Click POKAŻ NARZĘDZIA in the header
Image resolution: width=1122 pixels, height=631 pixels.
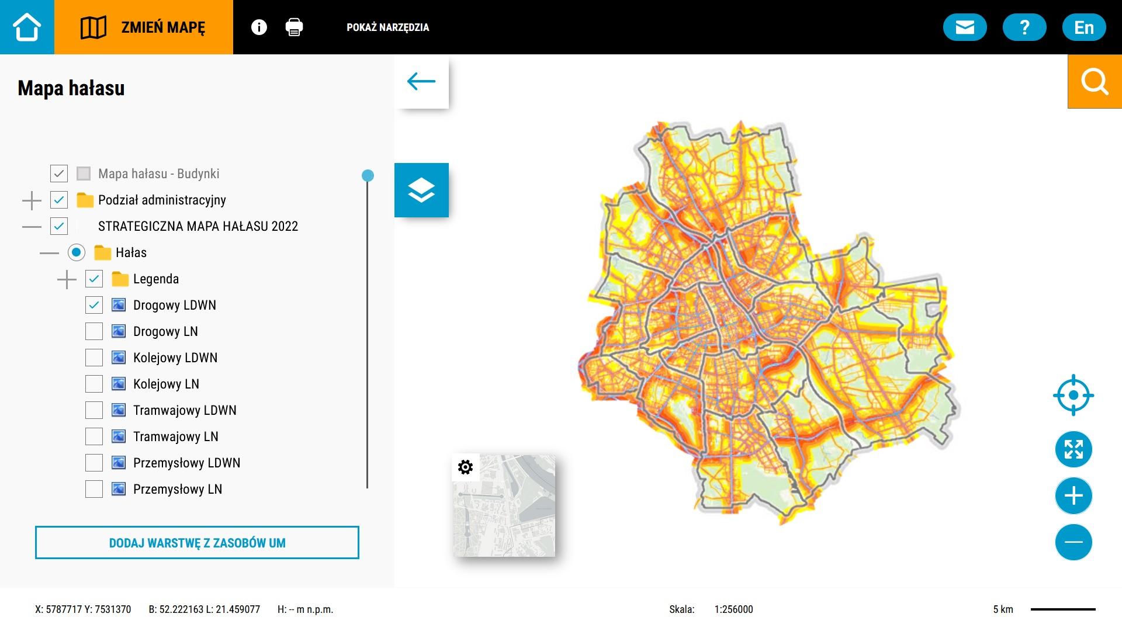387,27
